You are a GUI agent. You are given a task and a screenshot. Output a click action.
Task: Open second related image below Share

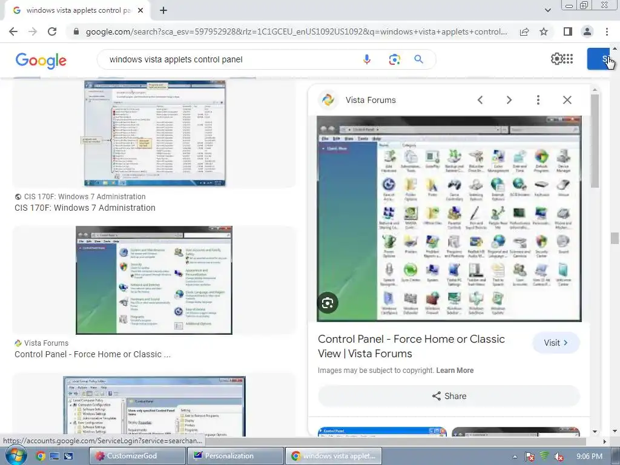point(516,432)
